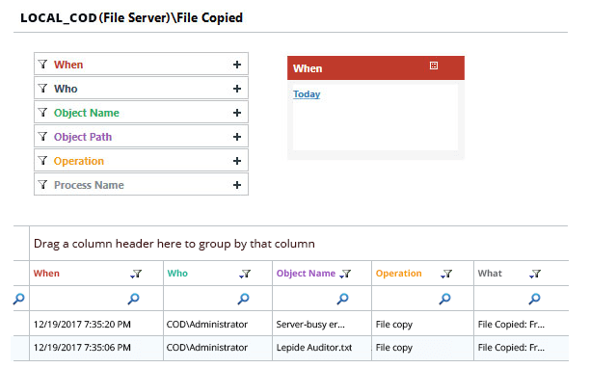Select the 7:35:20 PM file copy row
The height and width of the screenshot is (368, 590).
click(290, 324)
